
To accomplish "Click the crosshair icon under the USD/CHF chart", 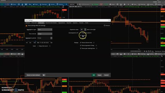I will pos(147,51).
